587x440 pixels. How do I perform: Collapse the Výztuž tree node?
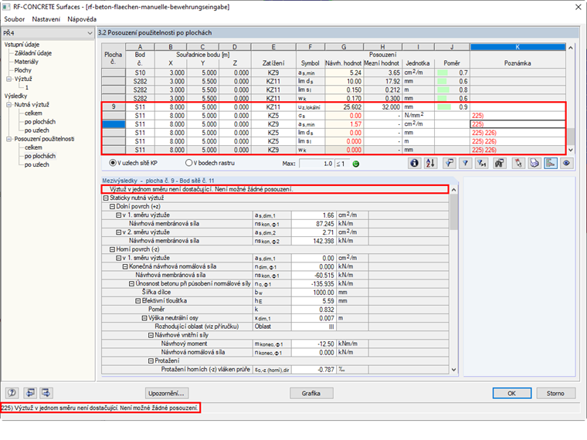click(x=9, y=79)
